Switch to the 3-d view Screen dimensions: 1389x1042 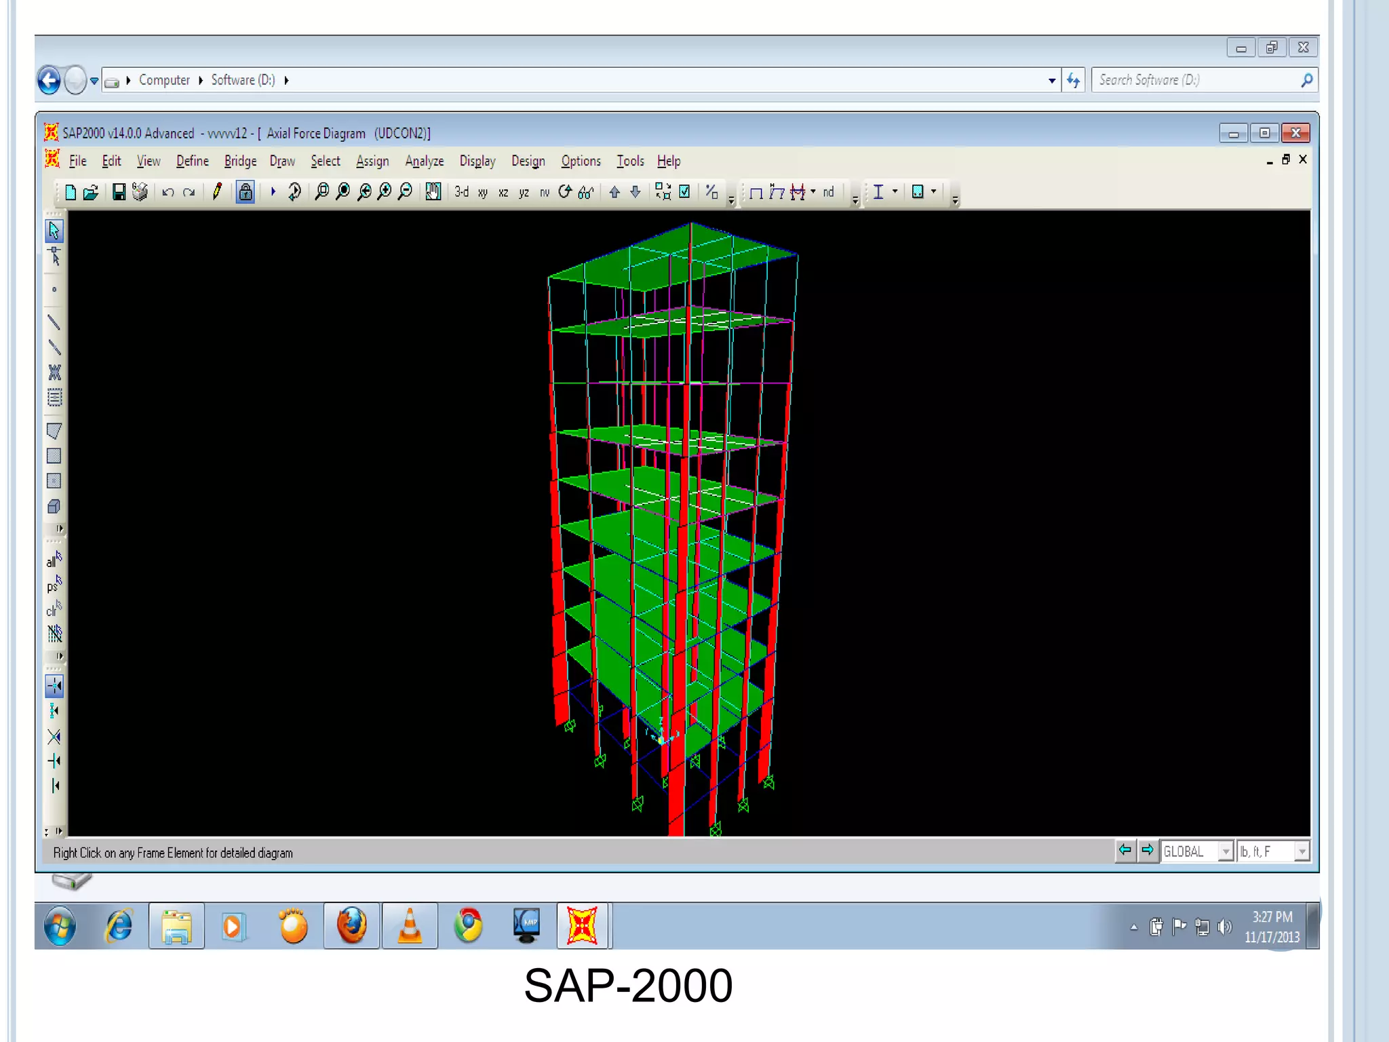462,192
